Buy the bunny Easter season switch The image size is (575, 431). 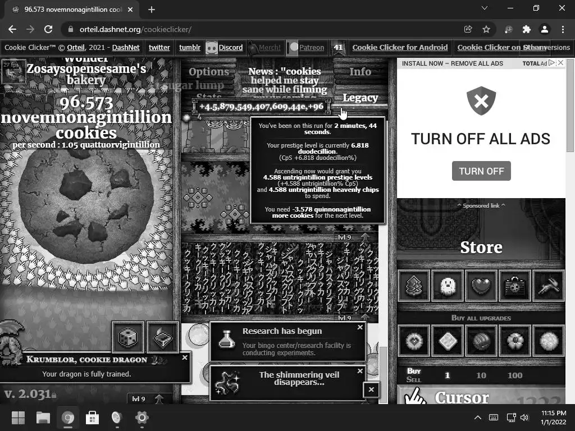(549, 286)
